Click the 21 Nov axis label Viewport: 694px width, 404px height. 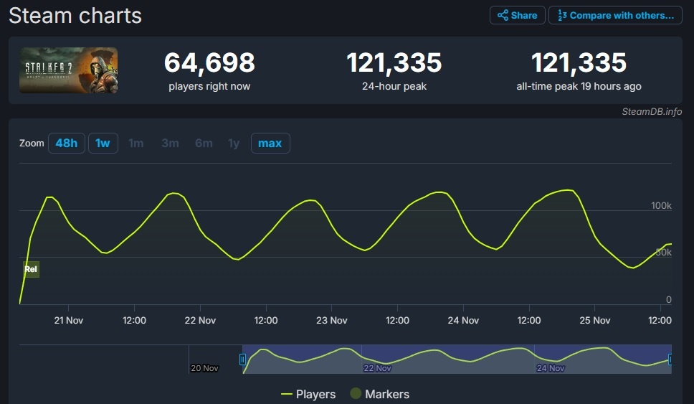69,320
